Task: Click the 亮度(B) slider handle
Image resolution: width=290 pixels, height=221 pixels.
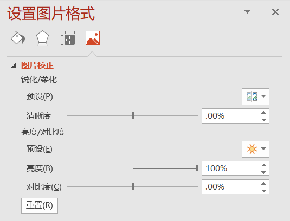Action: tap(197, 168)
